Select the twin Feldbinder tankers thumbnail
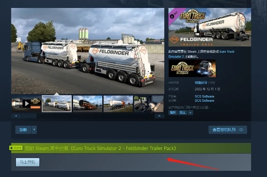This screenshot has width=267, height=177. pos(57,104)
